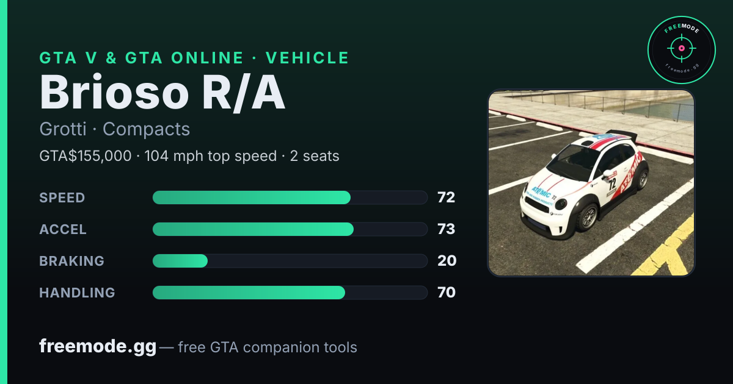Click the Grotti · Compacts subtitle
This screenshot has width=733, height=384.
click(115, 129)
